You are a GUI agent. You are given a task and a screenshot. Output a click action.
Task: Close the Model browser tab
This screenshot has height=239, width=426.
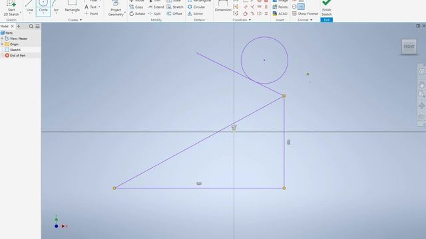12,27
